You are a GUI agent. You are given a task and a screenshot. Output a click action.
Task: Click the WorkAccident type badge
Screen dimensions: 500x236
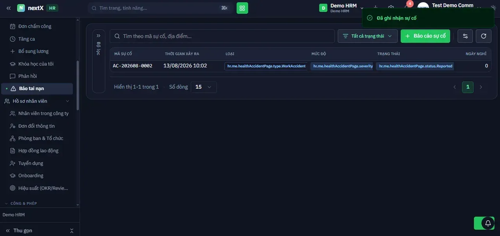click(266, 66)
